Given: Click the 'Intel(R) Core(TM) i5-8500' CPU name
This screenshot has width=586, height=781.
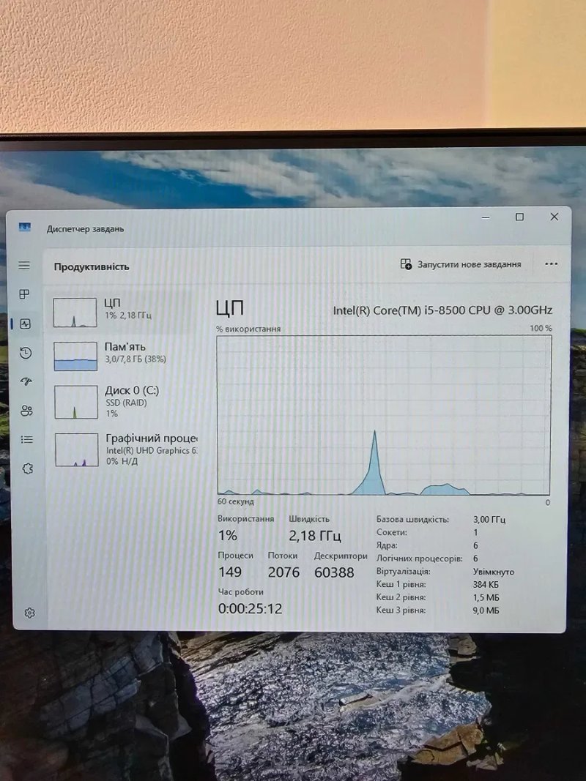Looking at the screenshot, I should tap(442, 310).
